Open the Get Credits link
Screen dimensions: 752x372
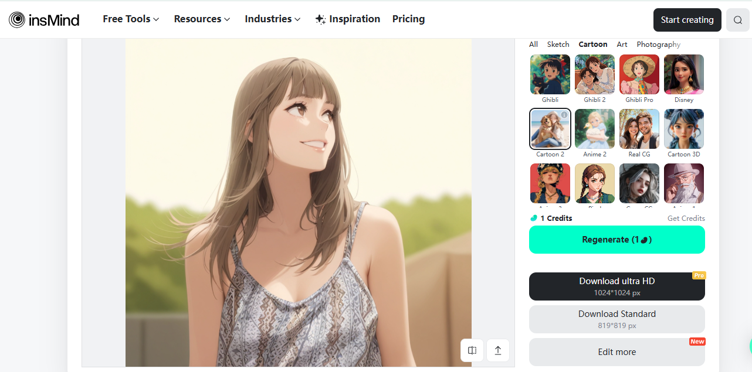click(x=686, y=217)
